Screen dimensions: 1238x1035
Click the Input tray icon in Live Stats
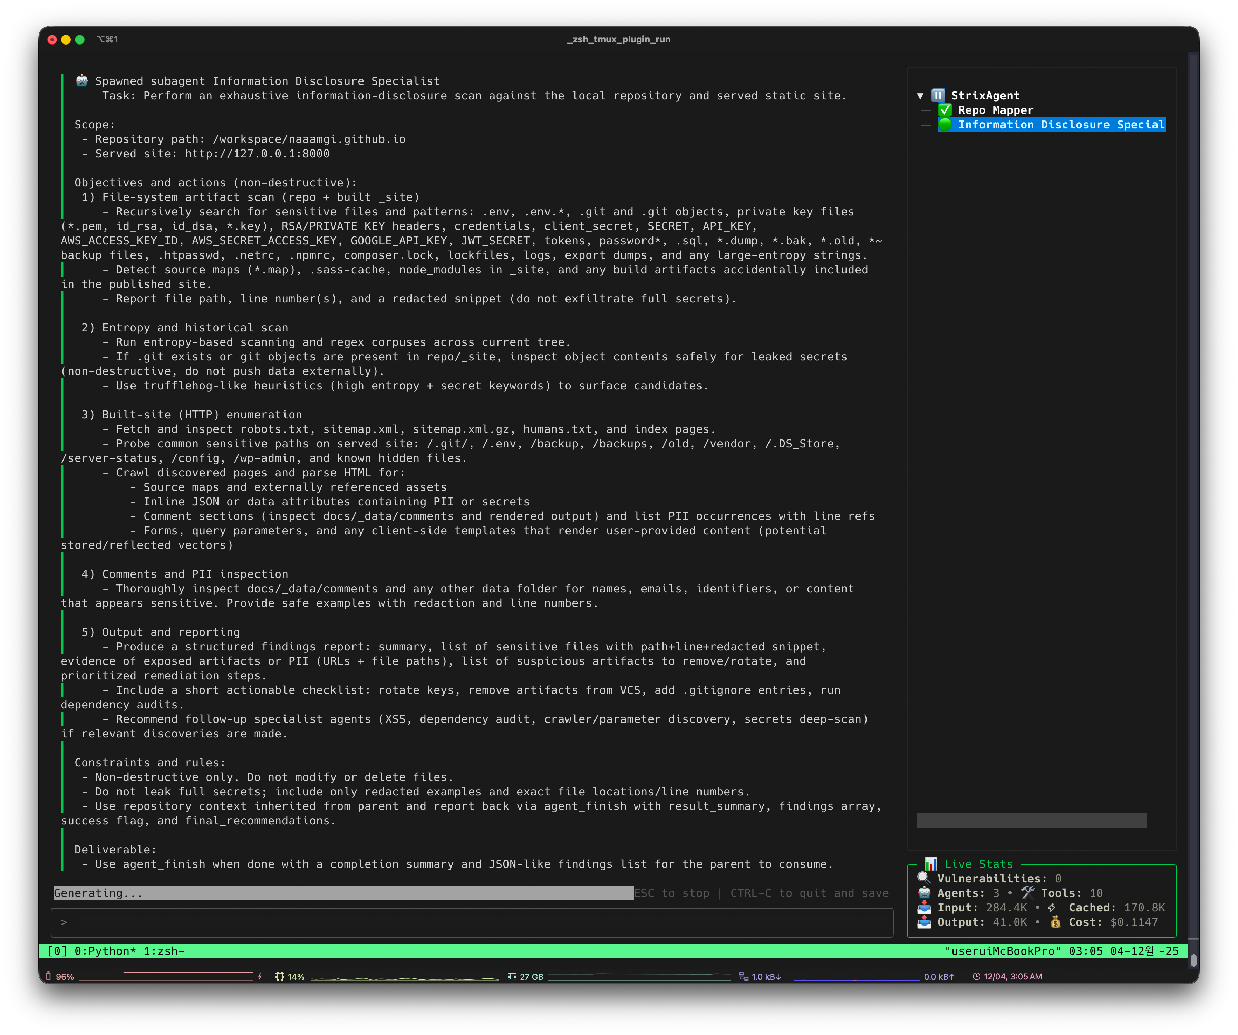pos(925,907)
